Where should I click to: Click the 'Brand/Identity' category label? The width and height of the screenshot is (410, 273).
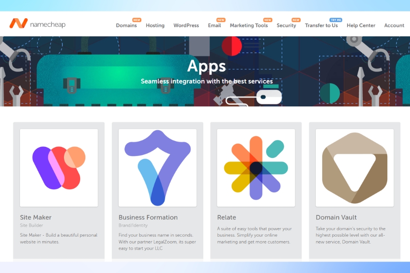(x=133, y=225)
